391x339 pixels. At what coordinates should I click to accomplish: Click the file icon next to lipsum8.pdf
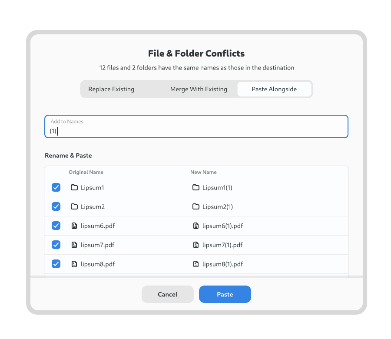74,264
